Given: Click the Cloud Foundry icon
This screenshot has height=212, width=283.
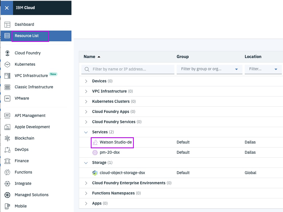Looking at the screenshot, I should tap(7, 53).
